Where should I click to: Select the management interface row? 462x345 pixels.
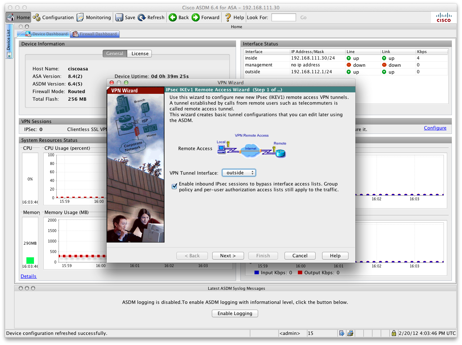pos(346,65)
